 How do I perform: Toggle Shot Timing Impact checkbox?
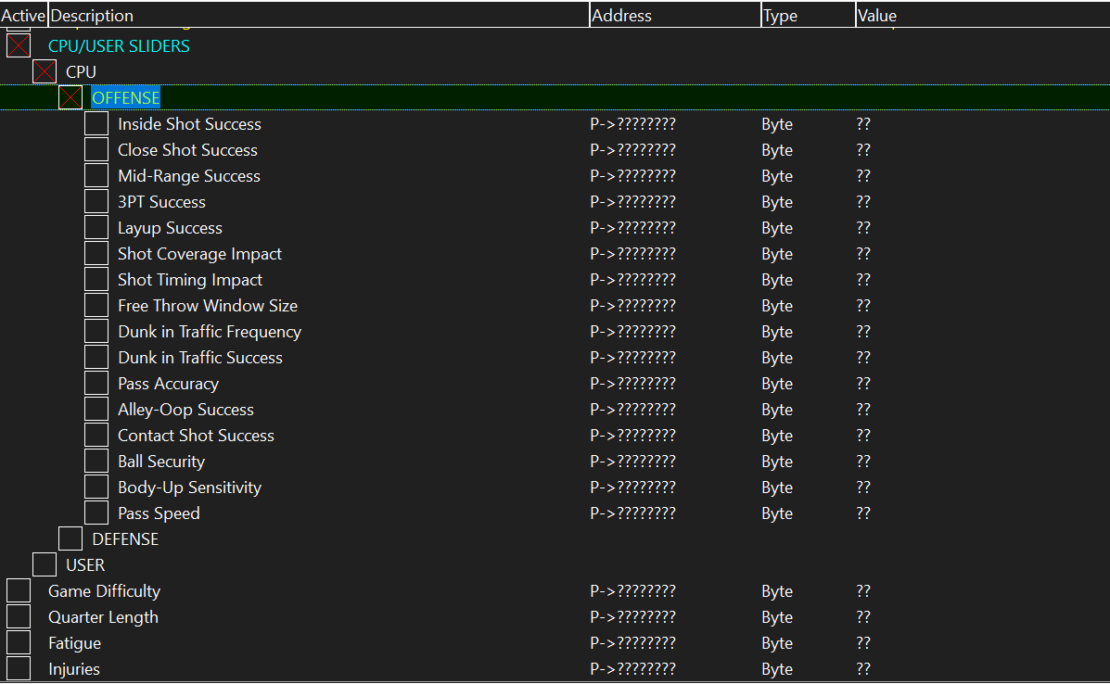96,279
